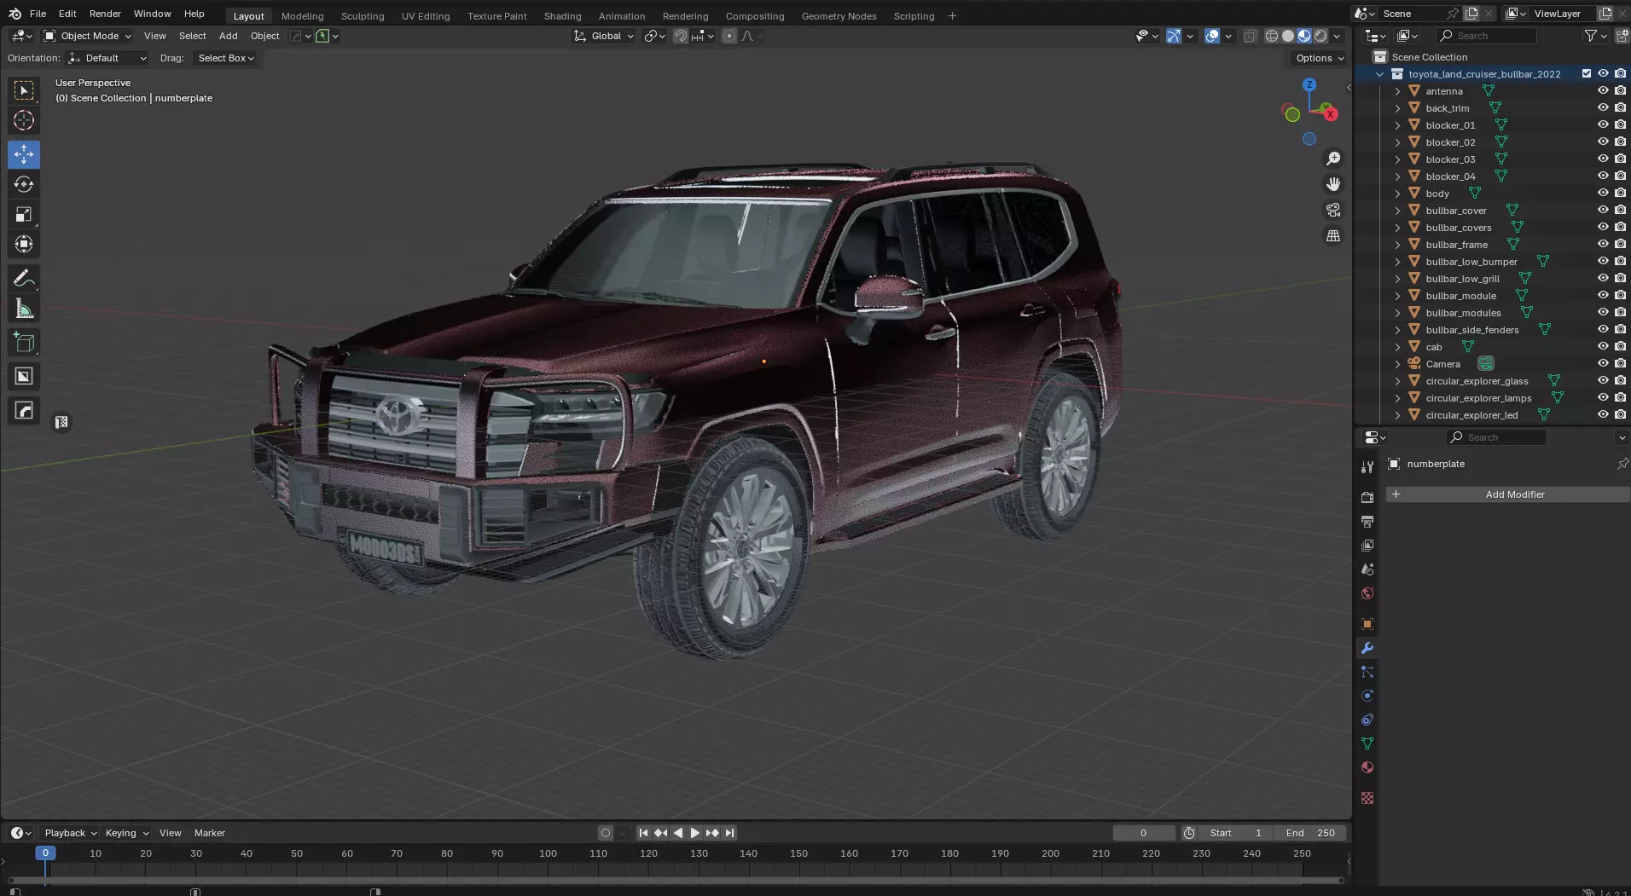
Task: Open the Marker menu in timeline
Action: click(x=209, y=833)
